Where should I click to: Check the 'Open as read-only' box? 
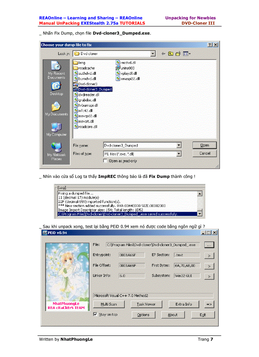coord(105,161)
